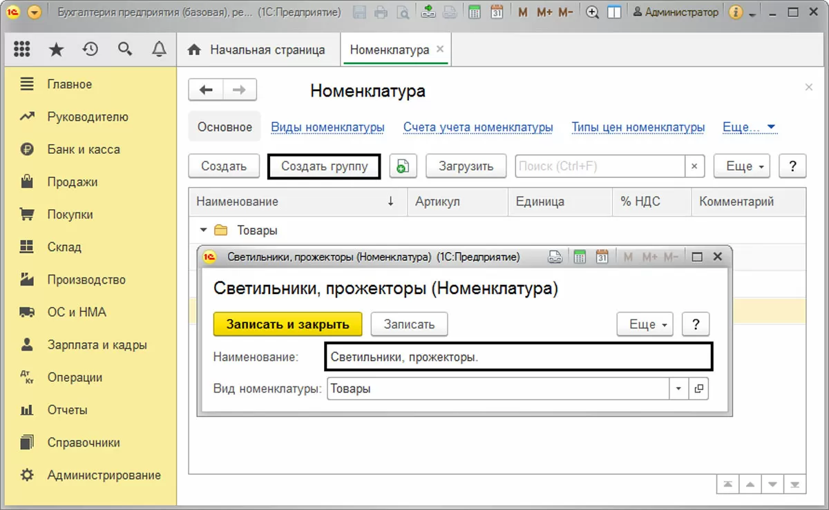Click the Записать и закрыть button

tap(288, 324)
